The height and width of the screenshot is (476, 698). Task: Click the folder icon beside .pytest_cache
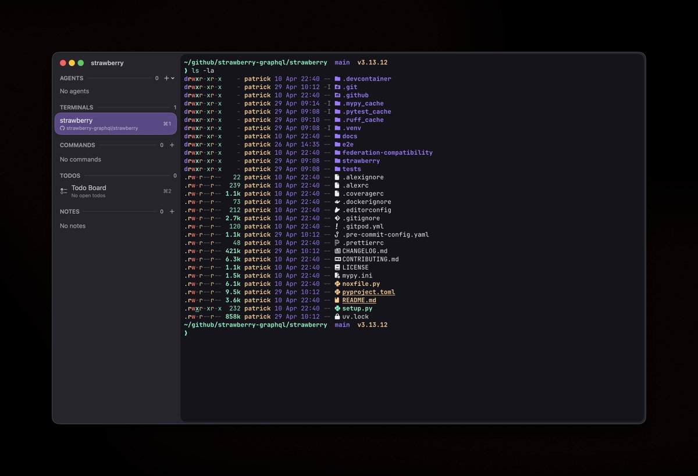[x=337, y=112]
